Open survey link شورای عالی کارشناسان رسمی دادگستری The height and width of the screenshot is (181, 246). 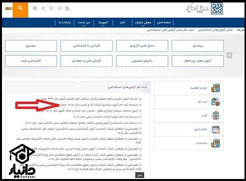coord(81,131)
